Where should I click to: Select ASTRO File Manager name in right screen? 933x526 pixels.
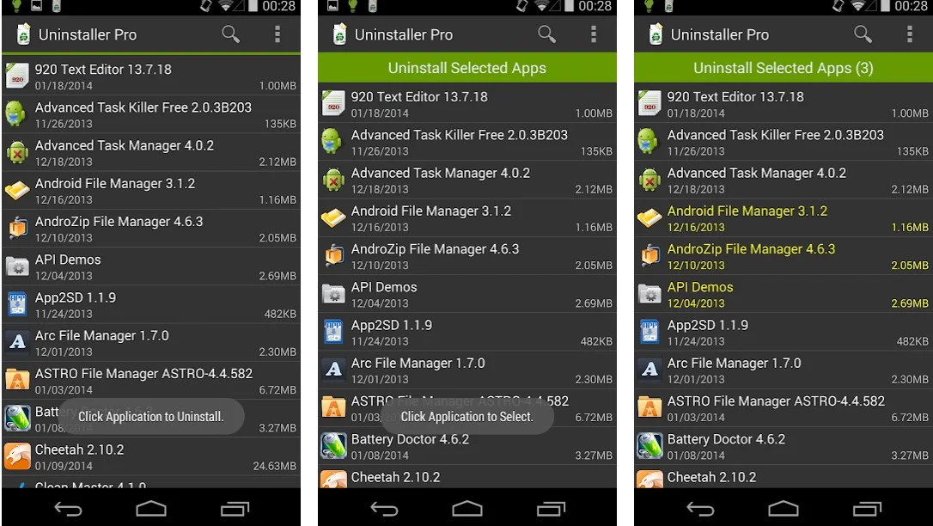coord(776,401)
